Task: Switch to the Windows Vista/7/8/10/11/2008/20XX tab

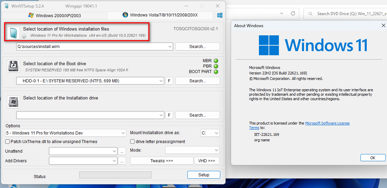Action: [160, 15]
